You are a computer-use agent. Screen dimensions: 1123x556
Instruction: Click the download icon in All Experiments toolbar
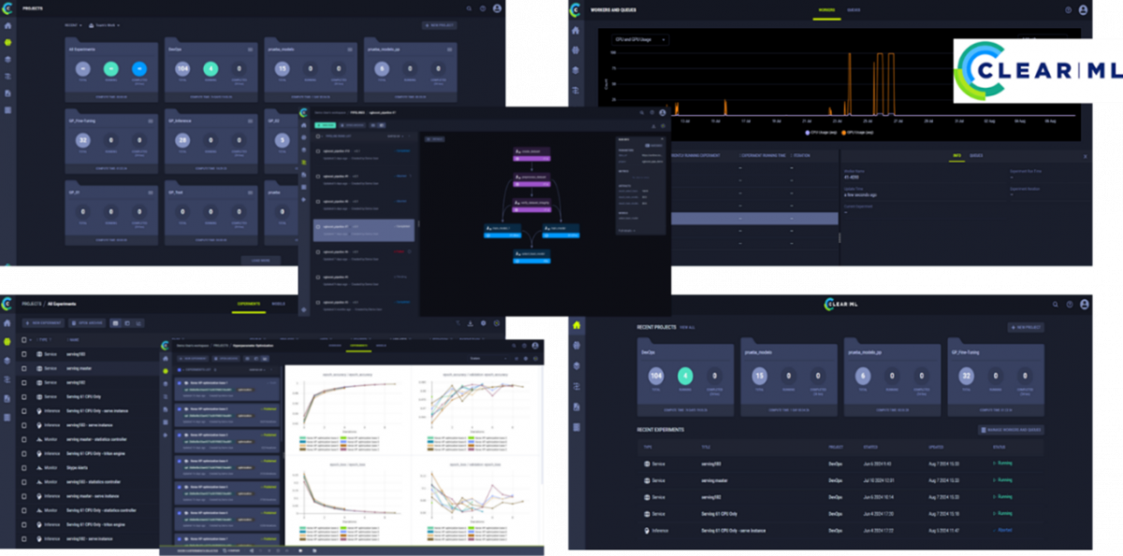[470, 322]
